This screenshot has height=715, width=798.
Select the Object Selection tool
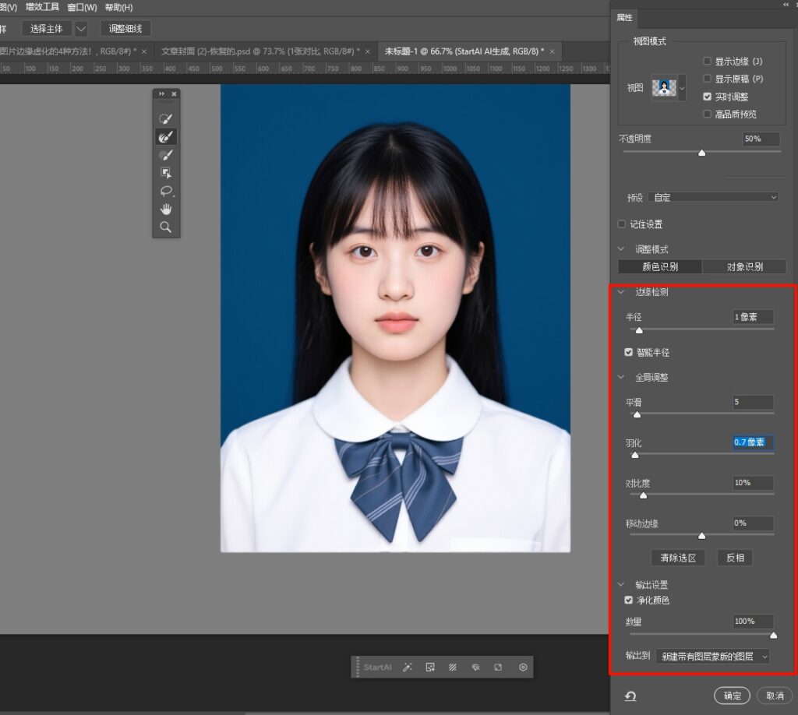pos(165,173)
